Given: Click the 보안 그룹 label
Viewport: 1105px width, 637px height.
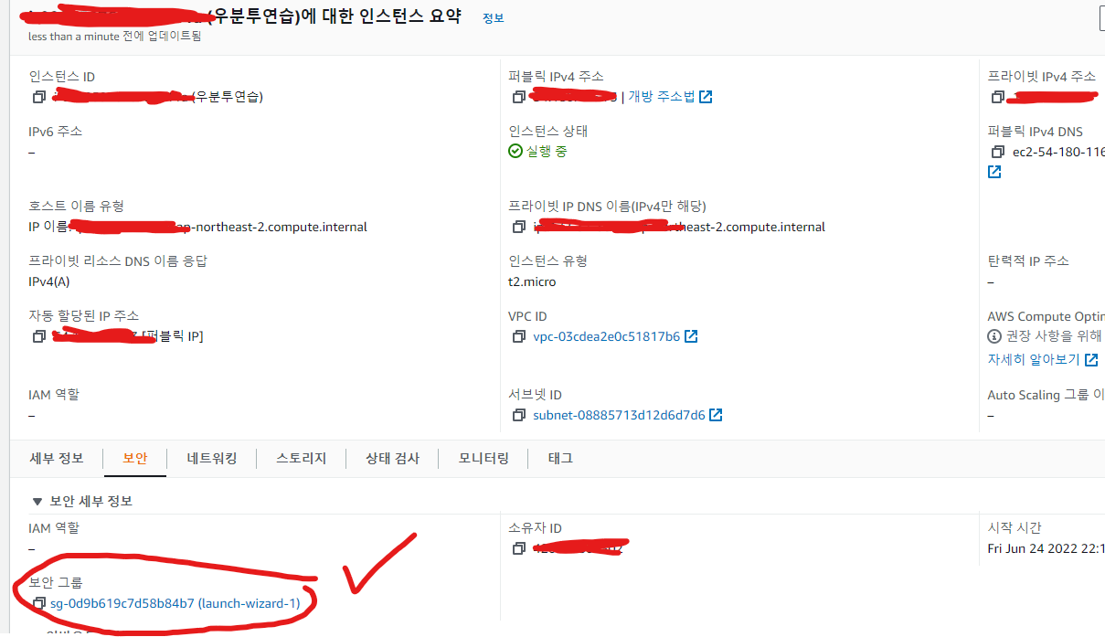Looking at the screenshot, I should click(x=56, y=582).
